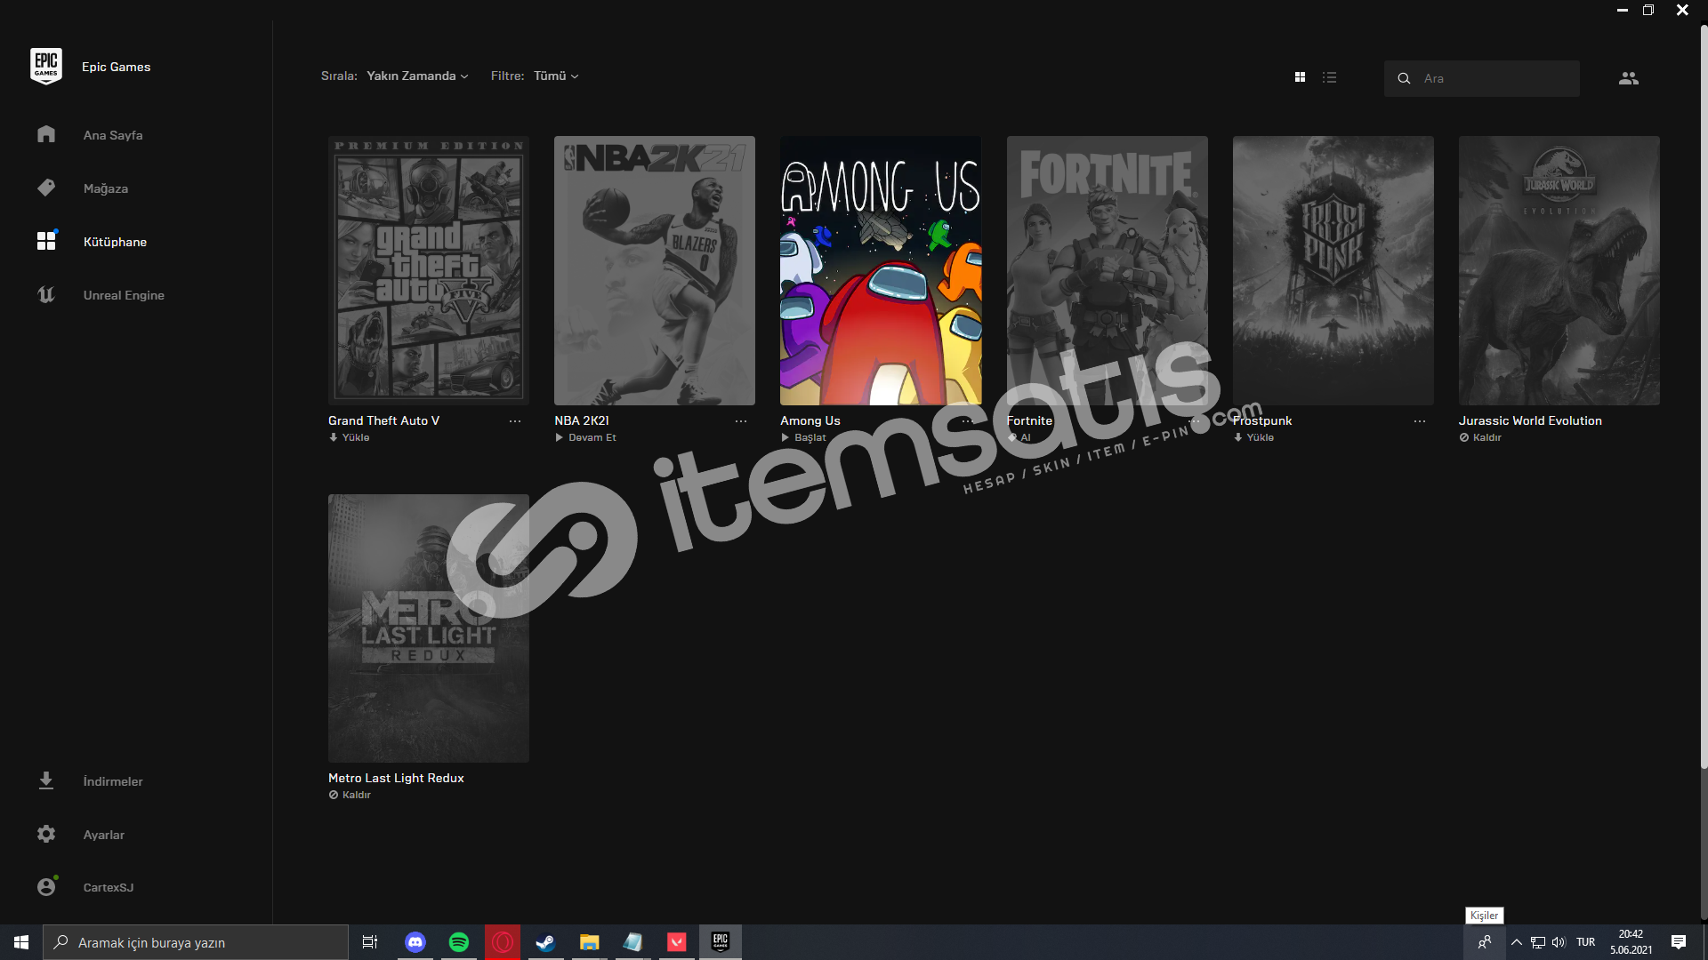The image size is (1708, 960).
Task: Open NBA 2K21 cover thumbnail
Action: click(655, 270)
